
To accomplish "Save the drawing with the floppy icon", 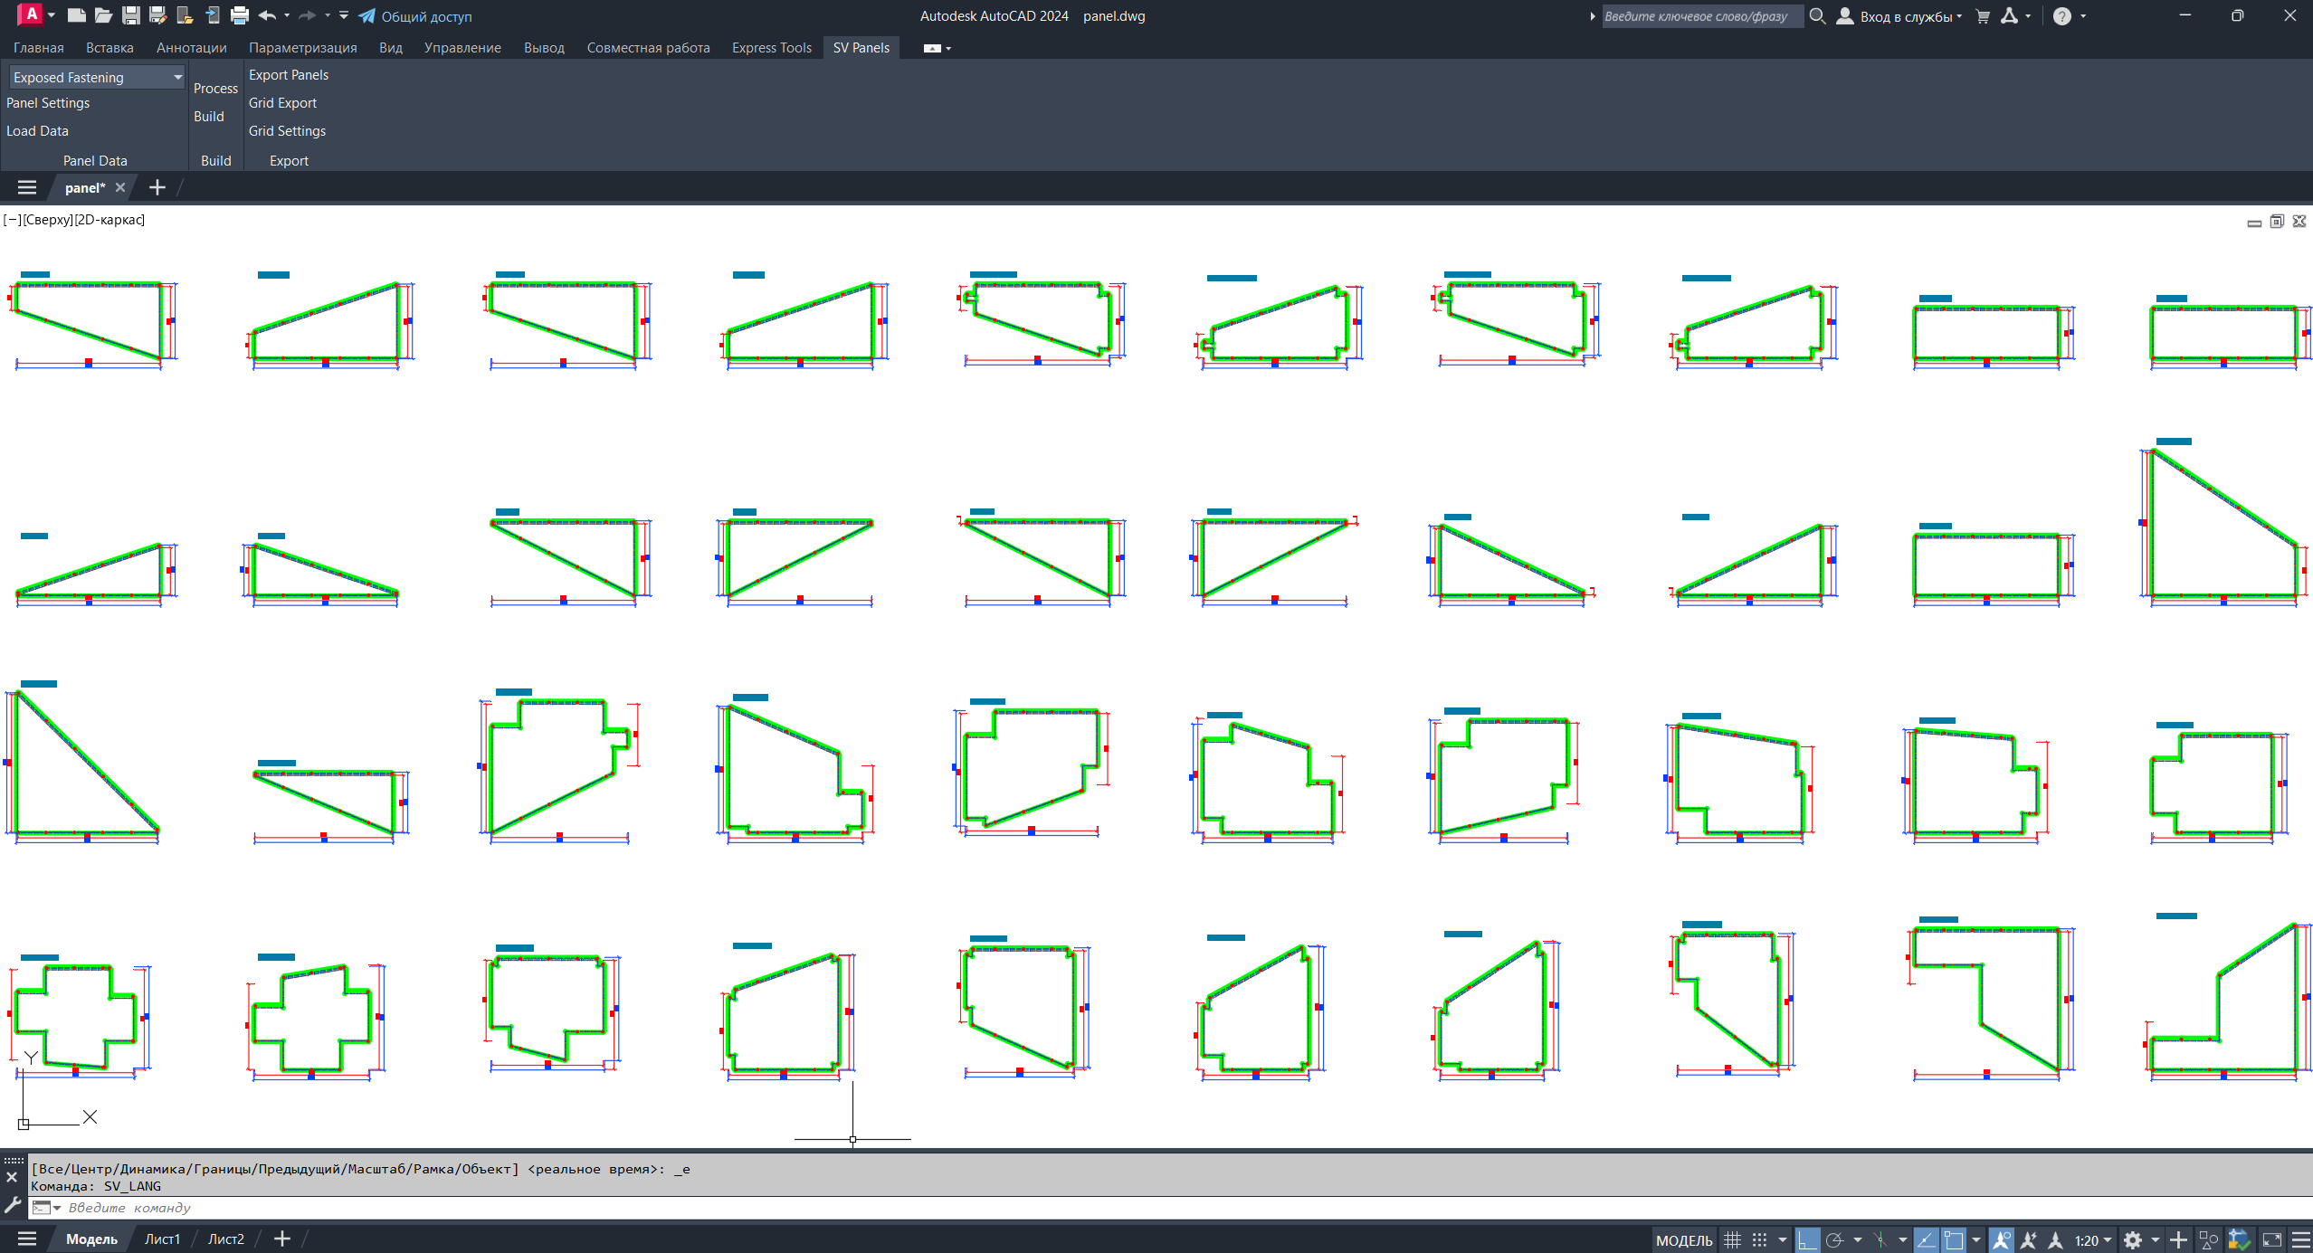I will pyautogui.click(x=131, y=15).
